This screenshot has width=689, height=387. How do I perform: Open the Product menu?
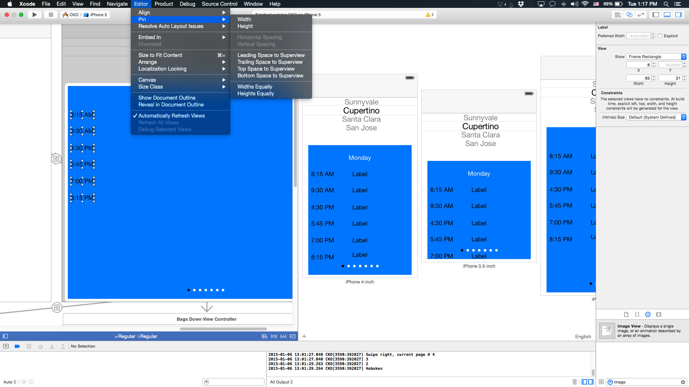coord(164,4)
